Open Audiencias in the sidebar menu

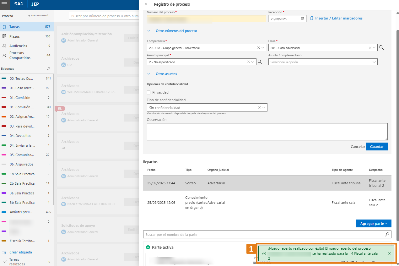click(x=18, y=46)
